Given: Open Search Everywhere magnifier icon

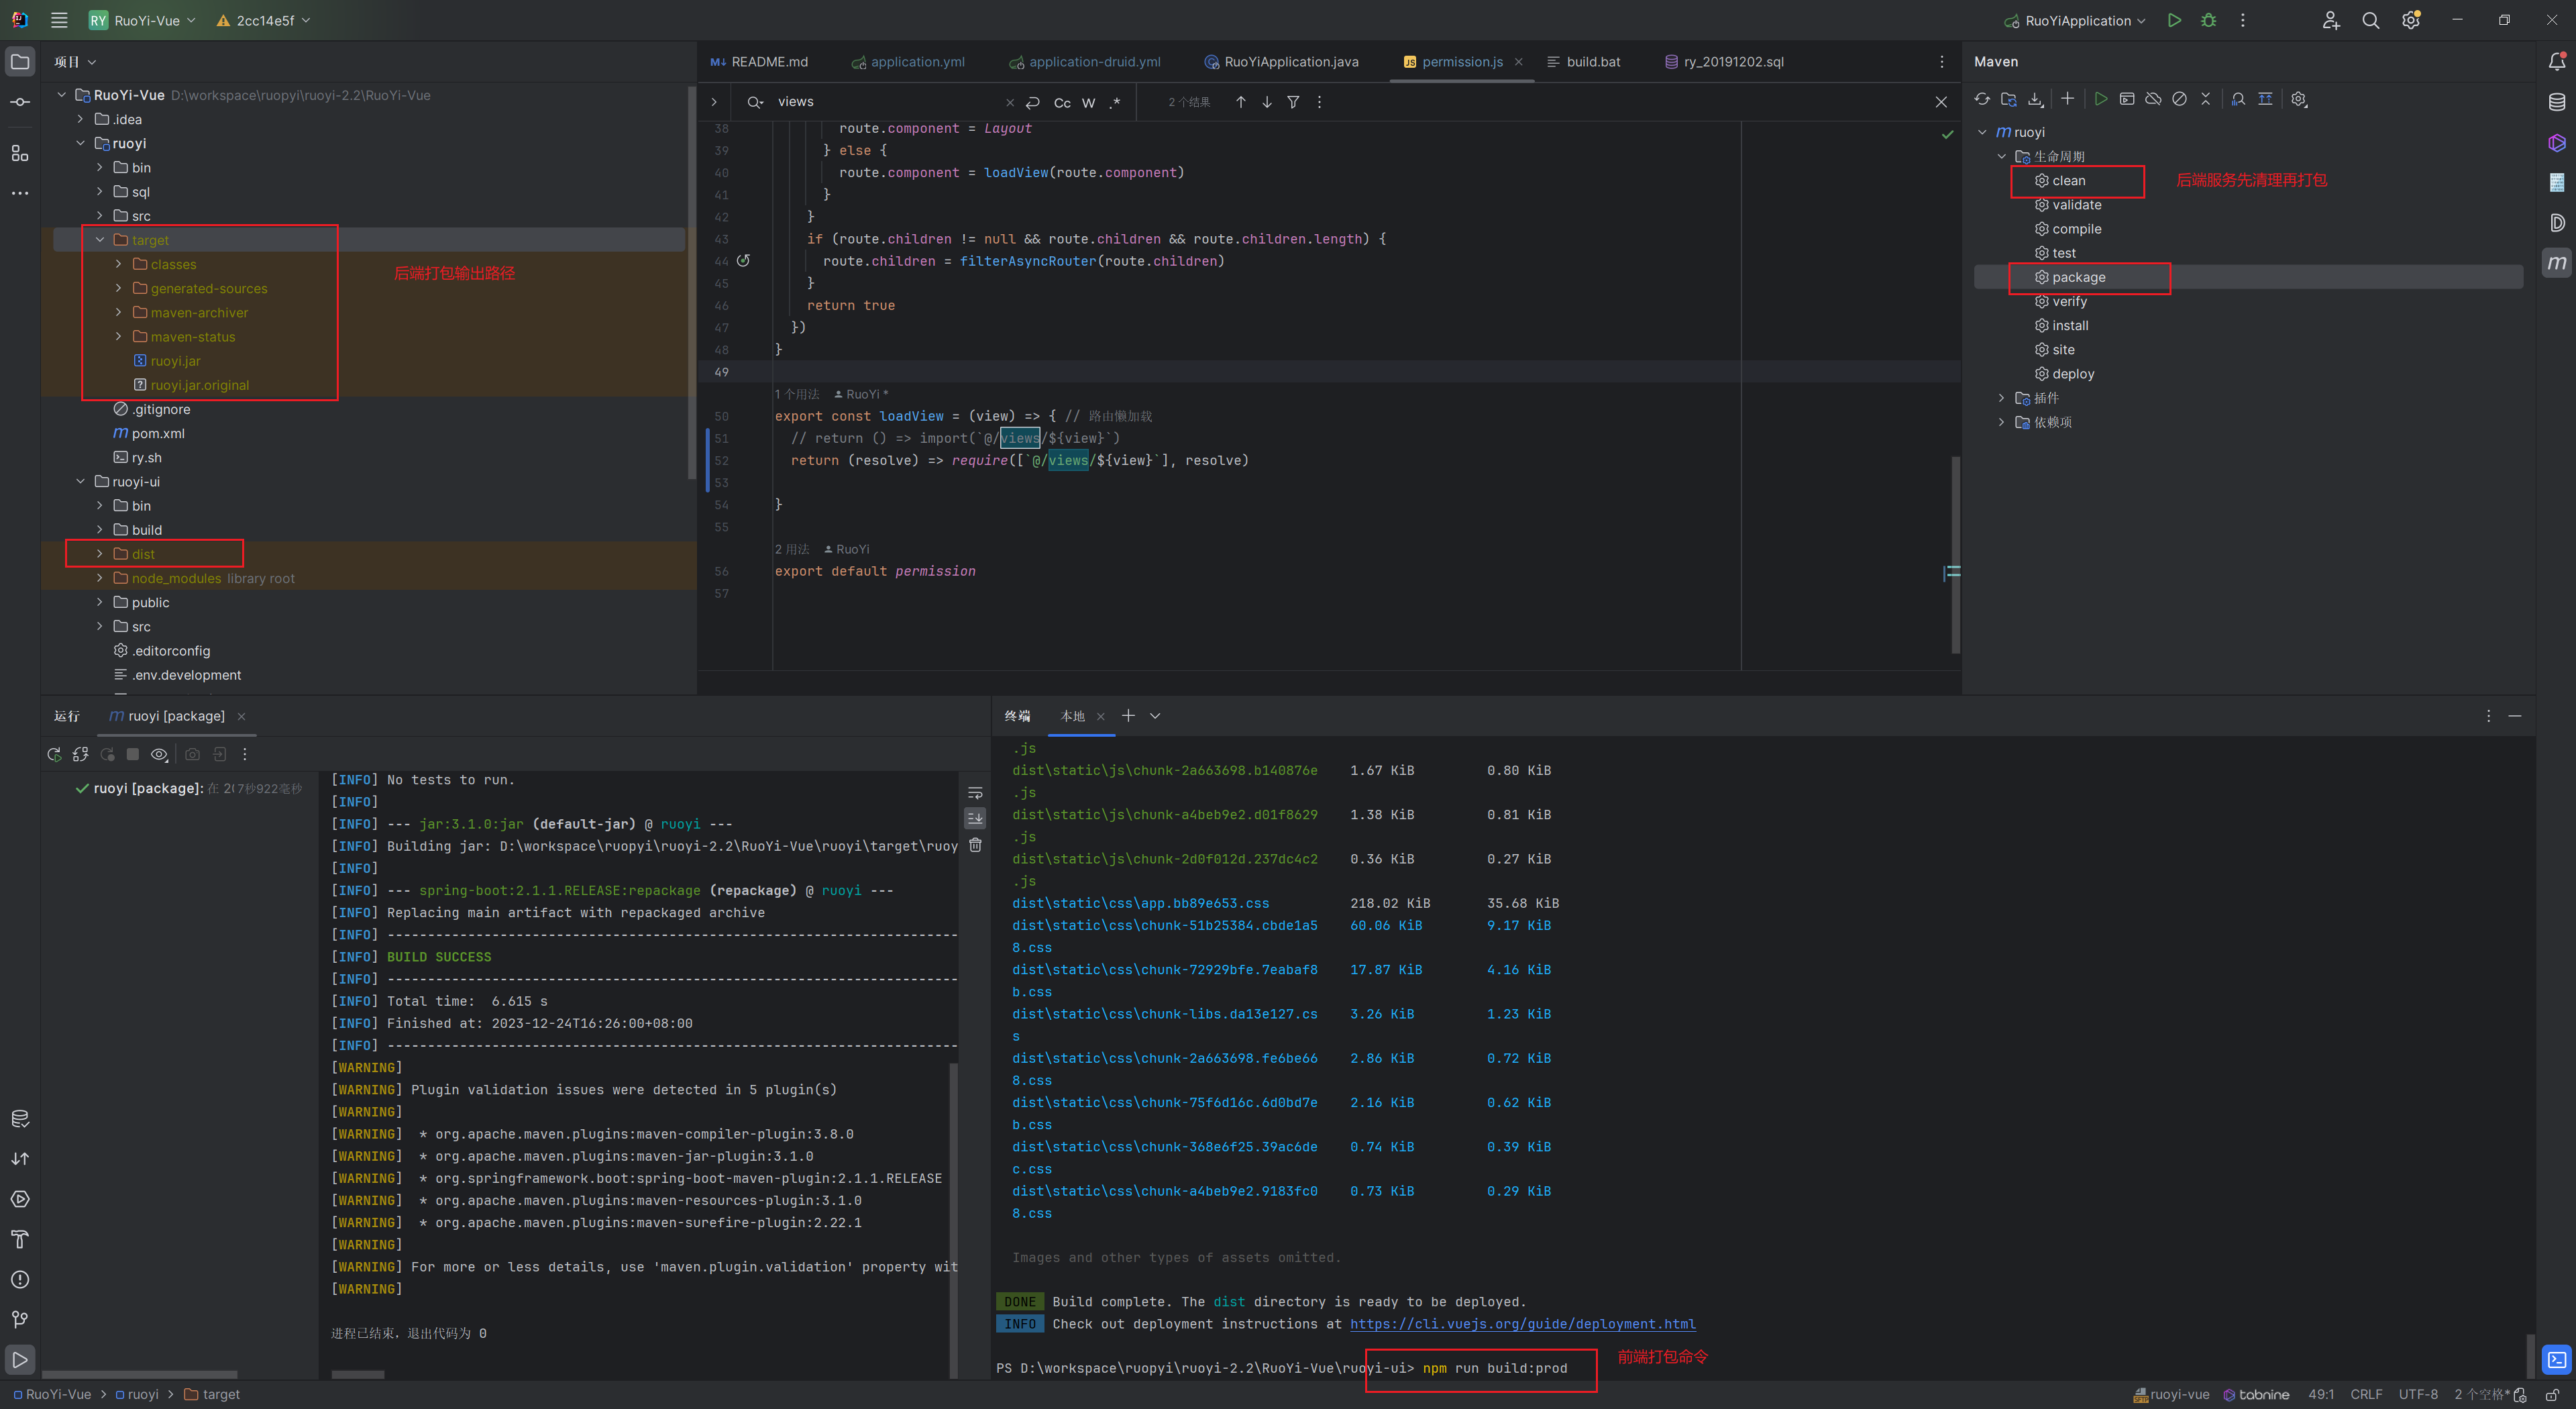Looking at the screenshot, I should pyautogui.click(x=2370, y=20).
